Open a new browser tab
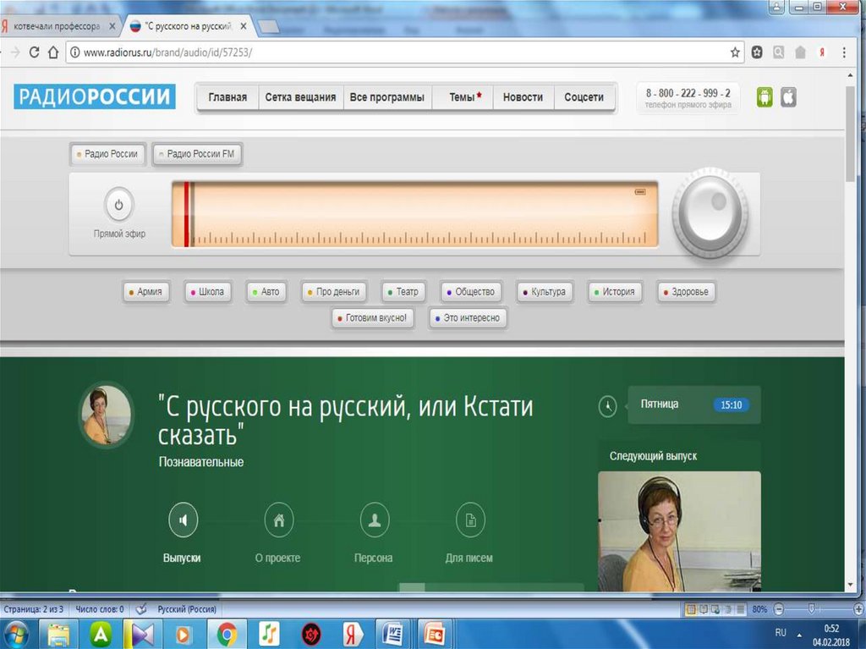This screenshot has height=649, width=866. [269, 26]
